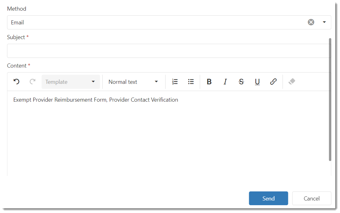Insert a hyperlink with the link icon
The width and height of the screenshot is (340, 213).
tap(273, 82)
